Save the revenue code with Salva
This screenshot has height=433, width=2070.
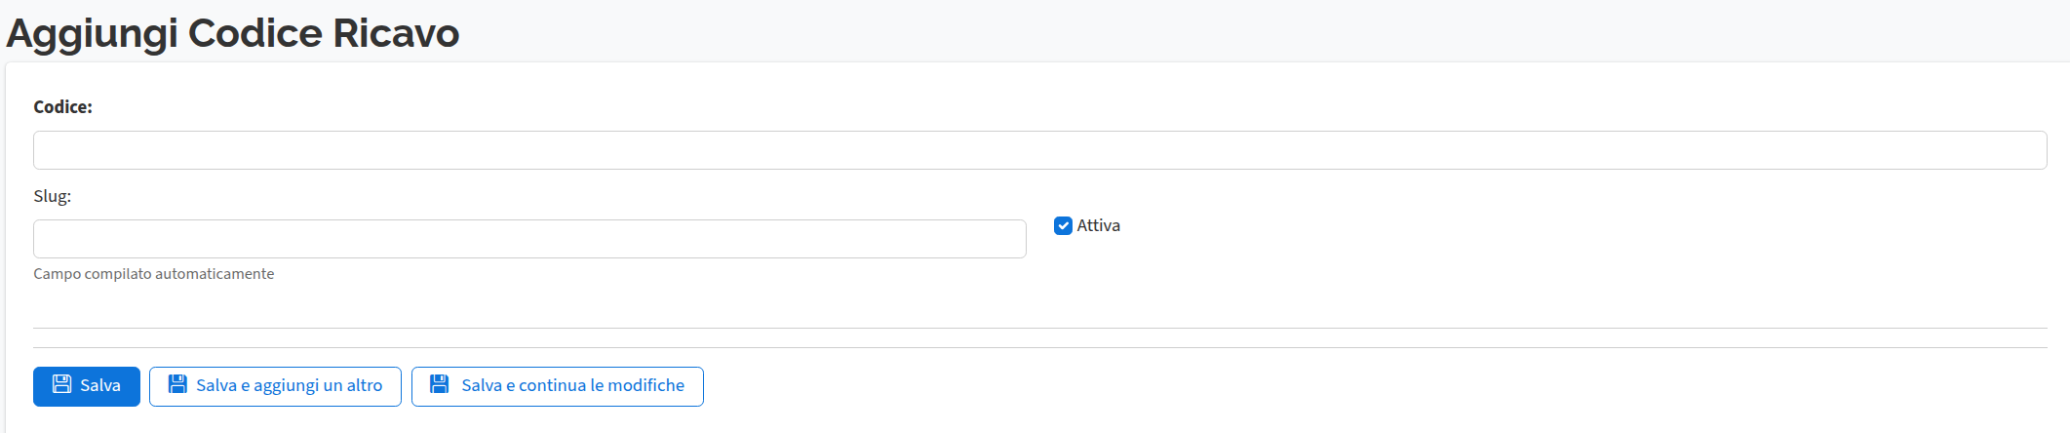point(87,386)
